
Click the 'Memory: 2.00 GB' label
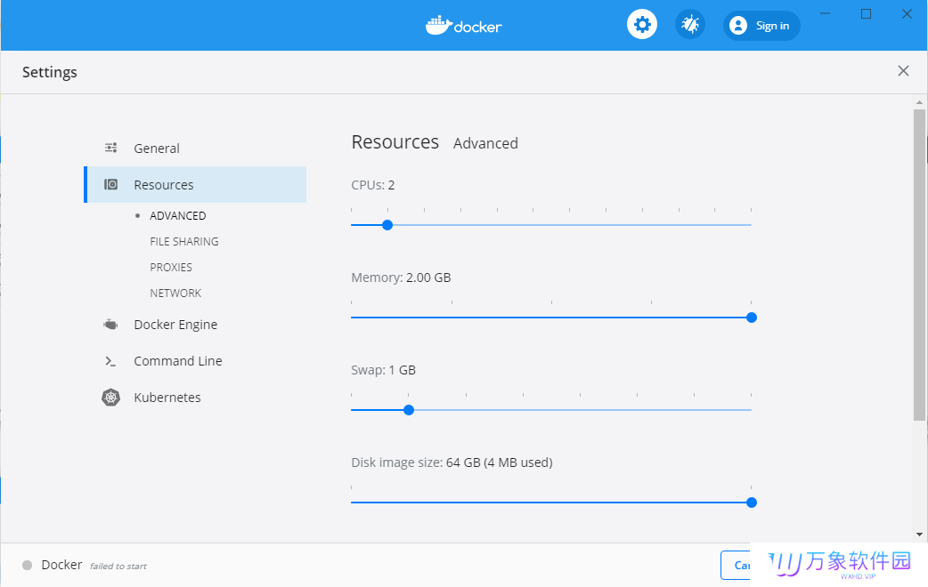point(401,277)
